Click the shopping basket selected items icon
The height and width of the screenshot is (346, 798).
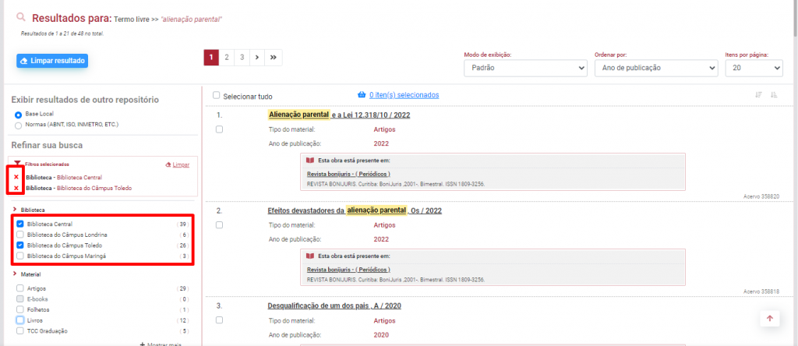click(361, 95)
